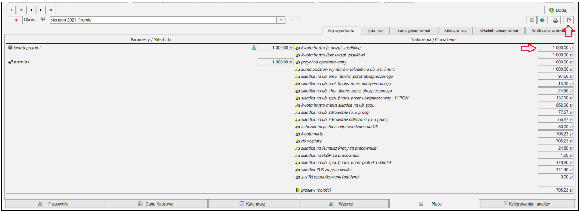Click icon beside kwota netto

(298, 134)
